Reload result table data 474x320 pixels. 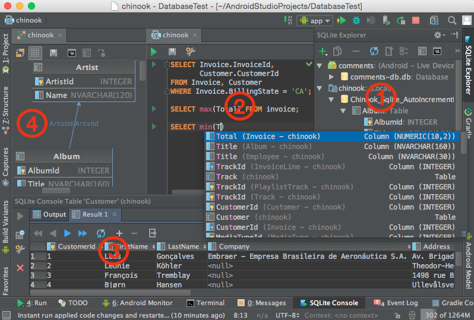click(x=101, y=233)
